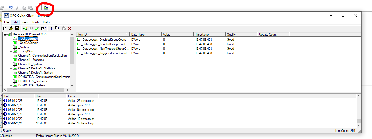Select DOMOTICA._CommunicationSerialization group
Screen dimensions: 372x139
44,77
